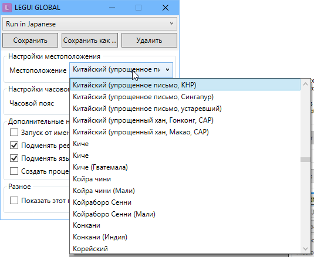The height and width of the screenshot is (257, 314).
Task: Click the Сохранить button
Action: (31, 40)
